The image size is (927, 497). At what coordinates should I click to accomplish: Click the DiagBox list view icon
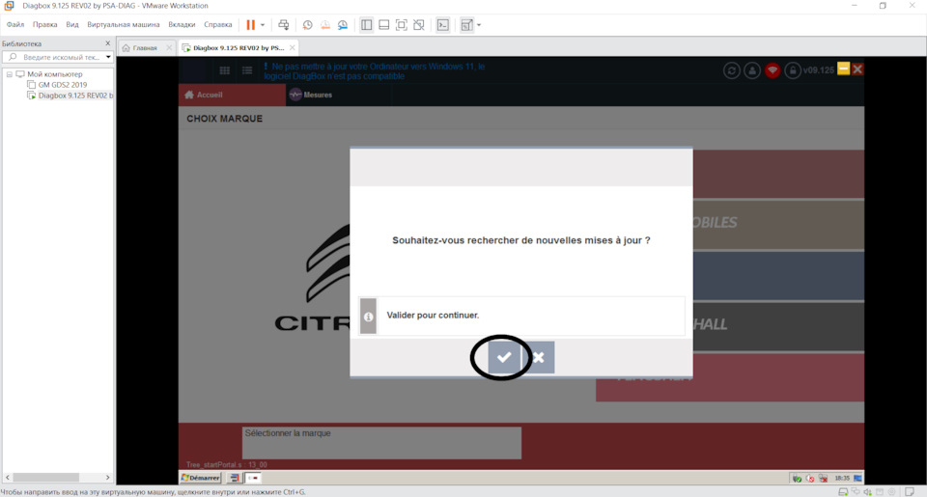coord(247,70)
